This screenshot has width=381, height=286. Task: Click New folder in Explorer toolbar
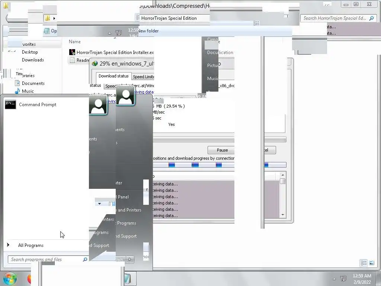point(148,31)
